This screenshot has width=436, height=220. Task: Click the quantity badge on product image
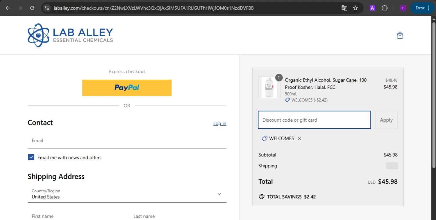coord(279,78)
